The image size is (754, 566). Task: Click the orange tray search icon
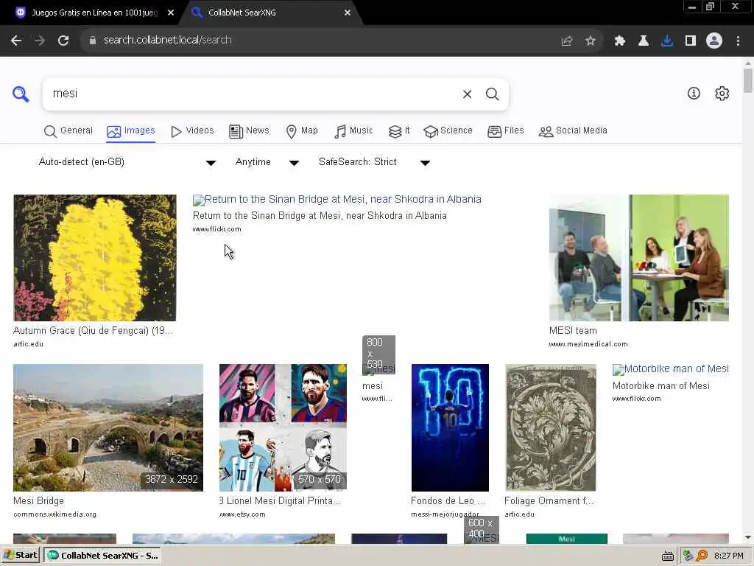[702, 556]
